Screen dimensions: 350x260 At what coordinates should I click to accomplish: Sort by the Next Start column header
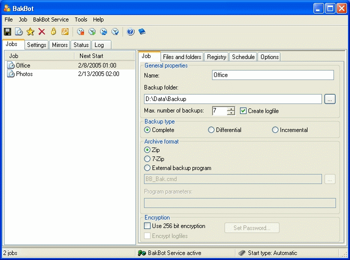click(x=104, y=56)
